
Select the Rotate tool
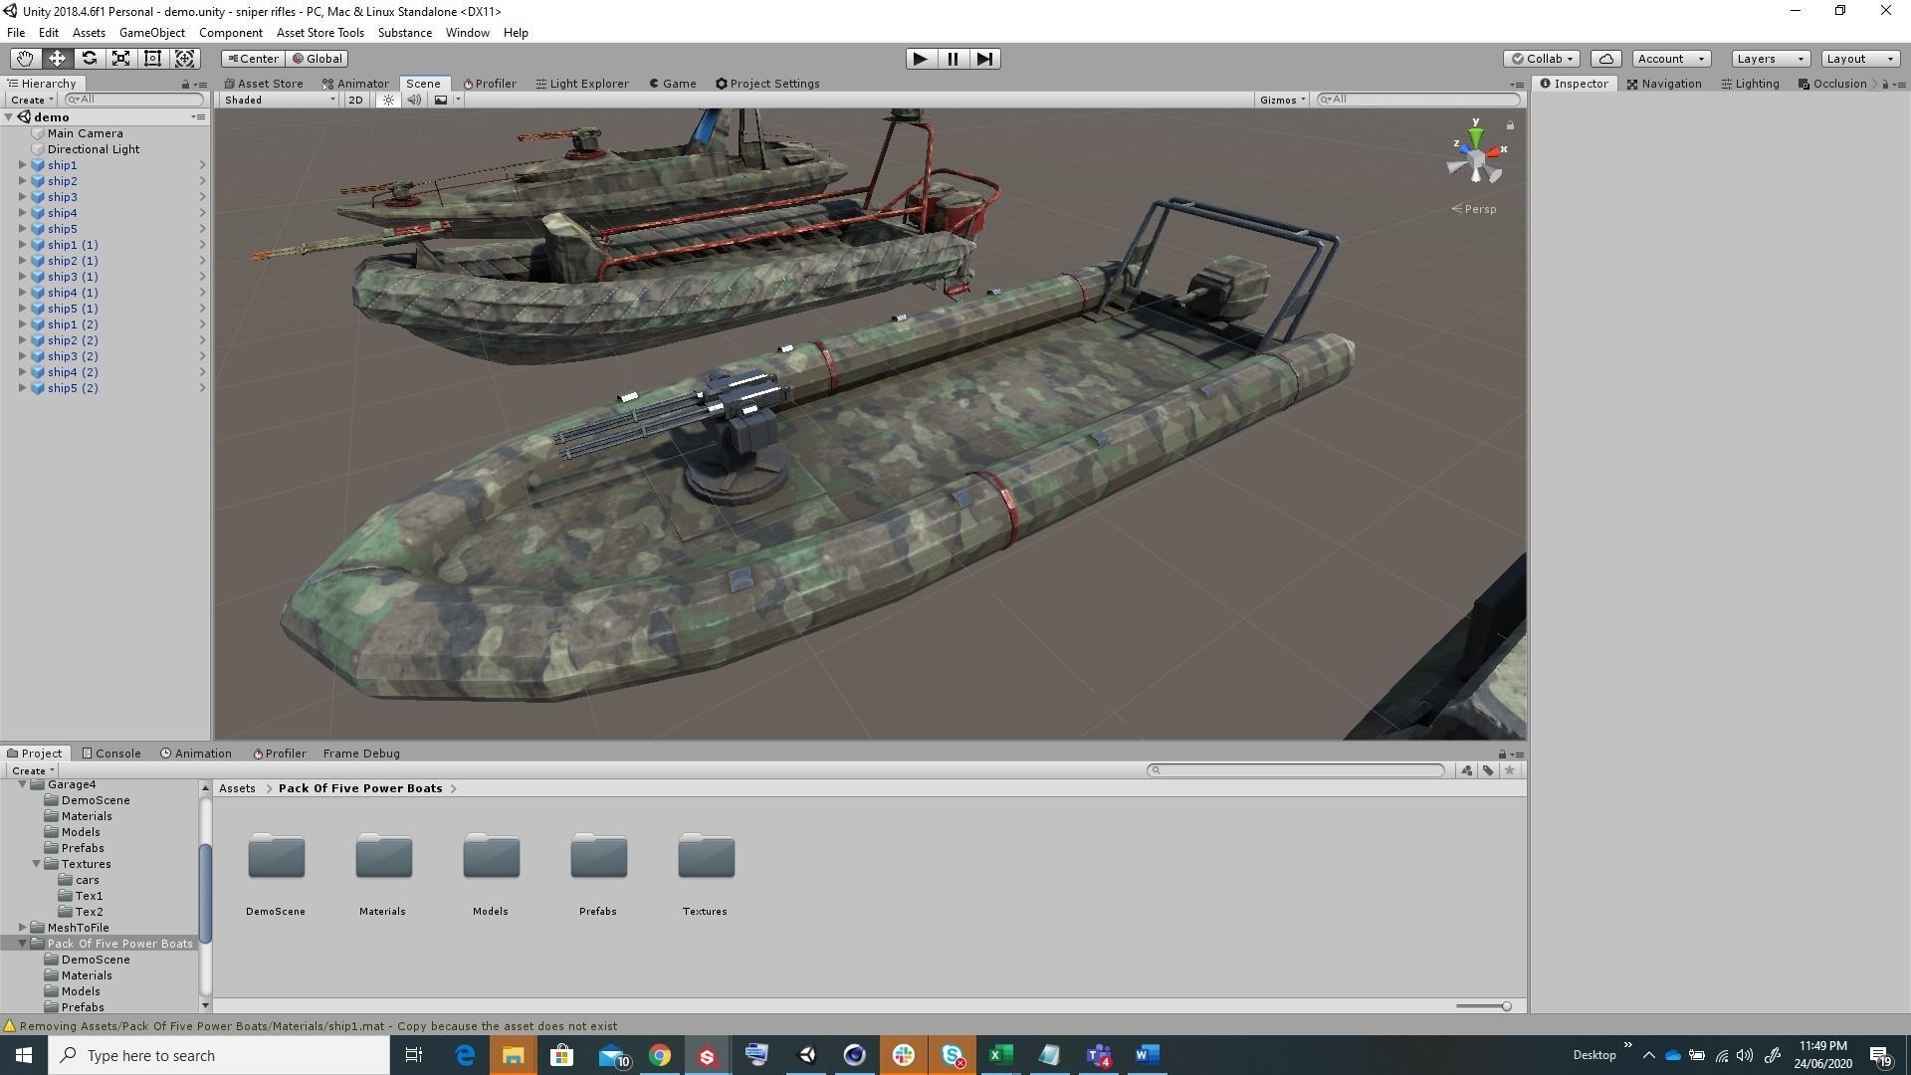coord(89,59)
